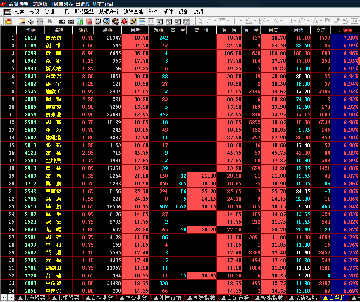Viewport: 360px width, 302px height.
Task: Select the vertical split window layout icon
Action: (x=151, y=21)
